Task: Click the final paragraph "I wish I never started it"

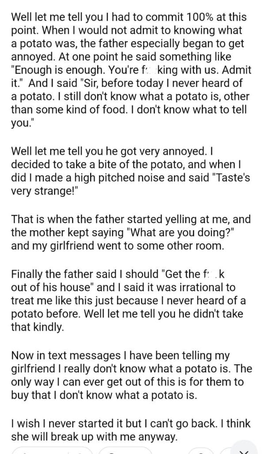Action: pyautogui.click(x=130, y=430)
